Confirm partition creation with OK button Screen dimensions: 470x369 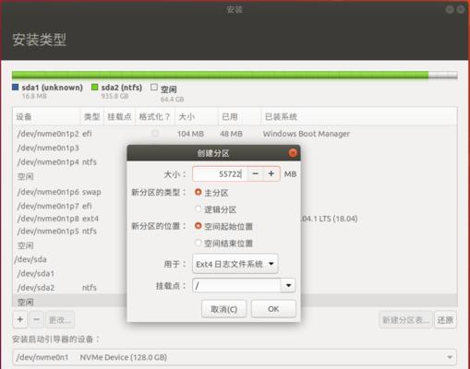click(273, 309)
